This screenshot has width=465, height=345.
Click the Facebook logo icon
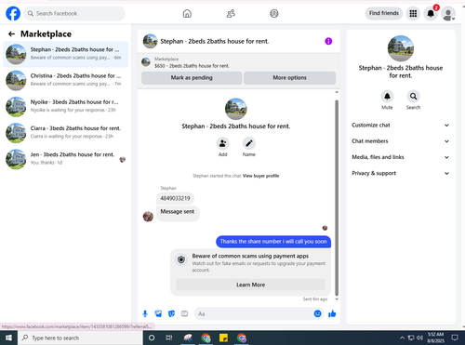pos(13,14)
